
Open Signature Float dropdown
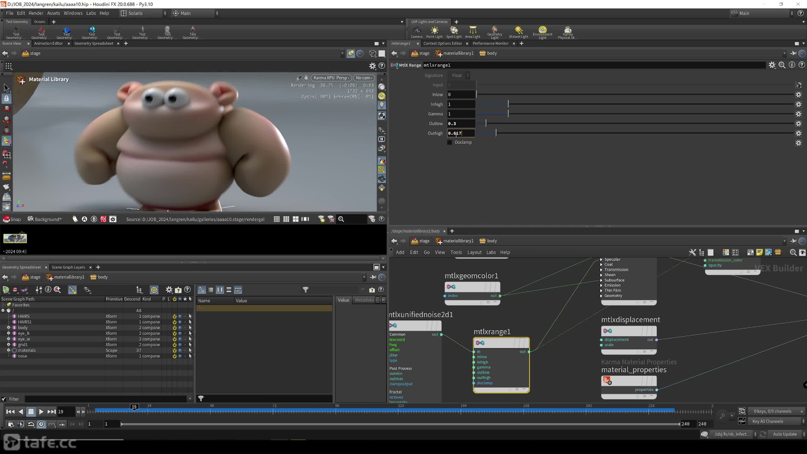pyautogui.click(x=459, y=75)
